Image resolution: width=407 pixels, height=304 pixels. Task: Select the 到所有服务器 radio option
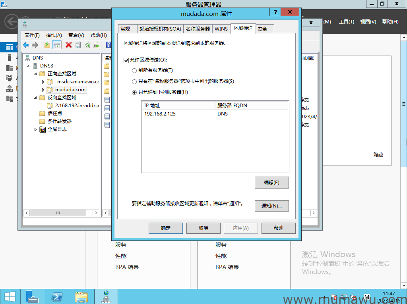134,71
